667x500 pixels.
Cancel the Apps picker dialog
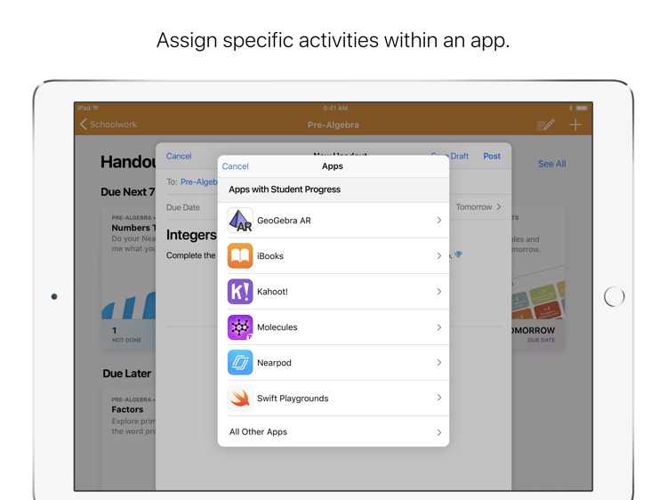coord(236,166)
